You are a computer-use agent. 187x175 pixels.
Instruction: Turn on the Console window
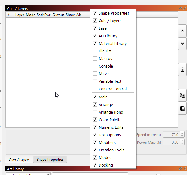pos(95,66)
